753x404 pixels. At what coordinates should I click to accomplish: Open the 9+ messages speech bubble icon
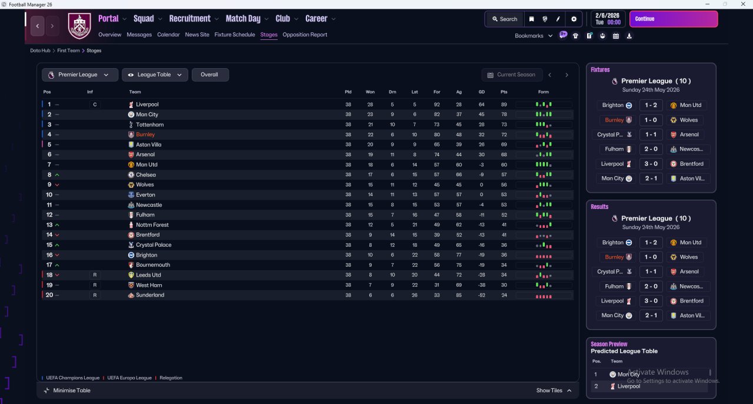click(563, 35)
